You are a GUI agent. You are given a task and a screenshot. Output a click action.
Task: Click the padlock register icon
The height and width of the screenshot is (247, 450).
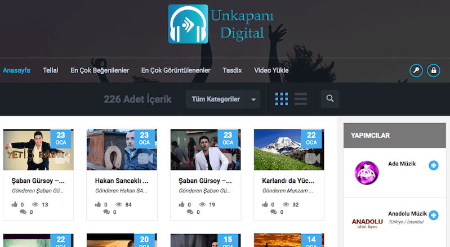coord(434,70)
